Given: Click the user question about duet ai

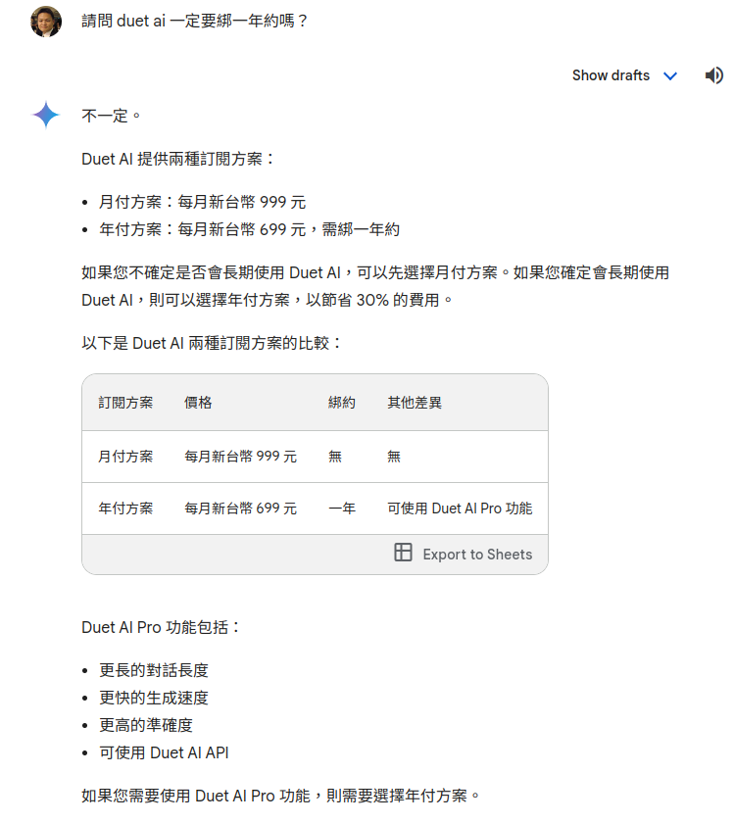Looking at the screenshot, I should point(194,21).
